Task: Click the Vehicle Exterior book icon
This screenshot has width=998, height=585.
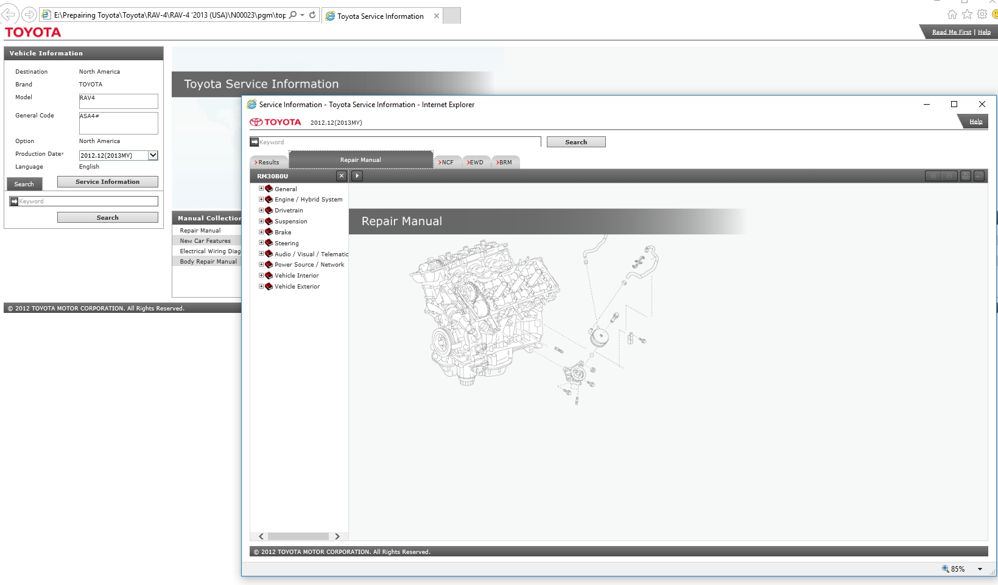Action: pos(269,286)
